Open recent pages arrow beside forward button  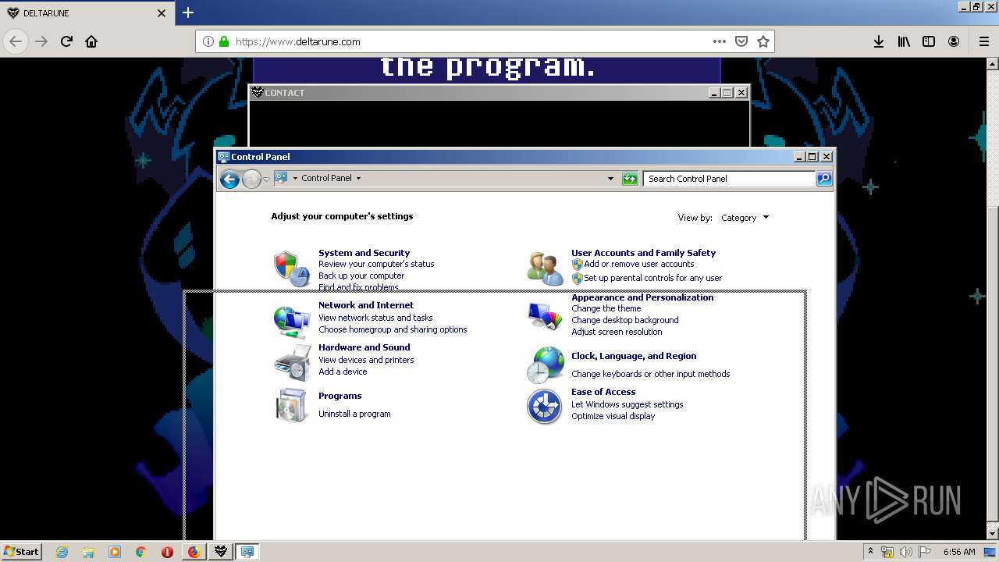click(x=266, y=180)
